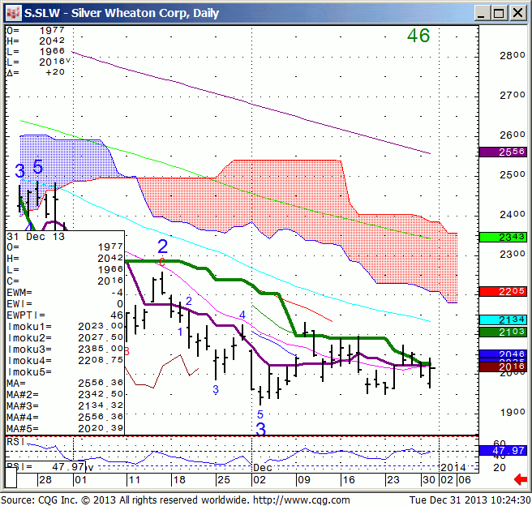Image resolution: width=532 pixels, height=506 pixels.
Task: Click the large green 46 indicator value
Action: click(418, 36)
